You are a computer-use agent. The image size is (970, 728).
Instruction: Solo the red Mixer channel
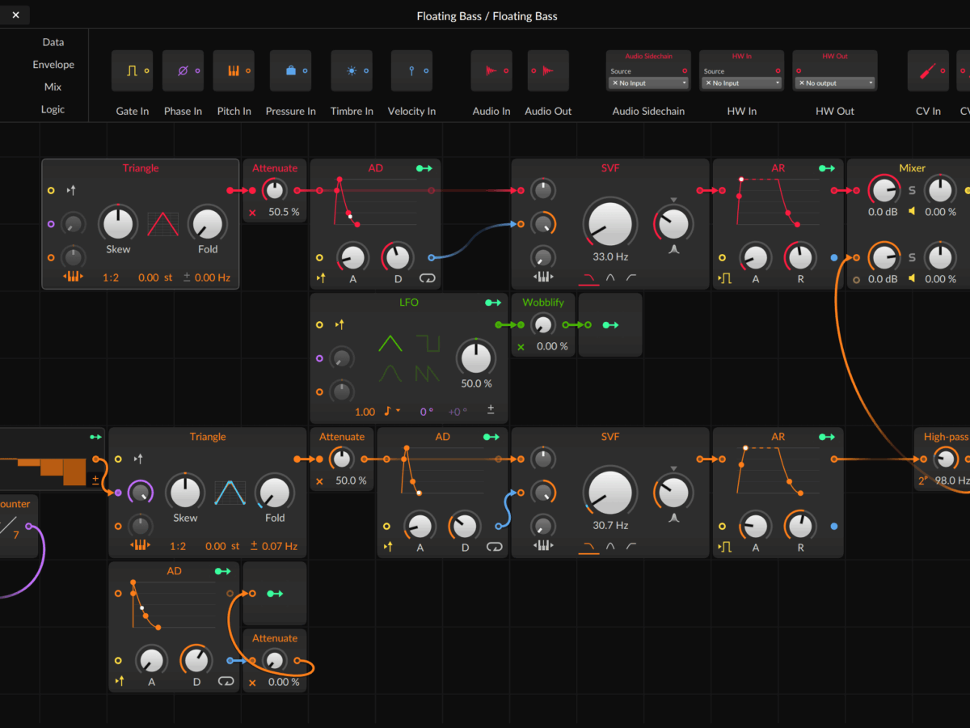[912, 191]
